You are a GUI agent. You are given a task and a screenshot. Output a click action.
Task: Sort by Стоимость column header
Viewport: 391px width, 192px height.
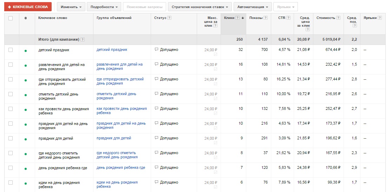click(x=326, y=18)
